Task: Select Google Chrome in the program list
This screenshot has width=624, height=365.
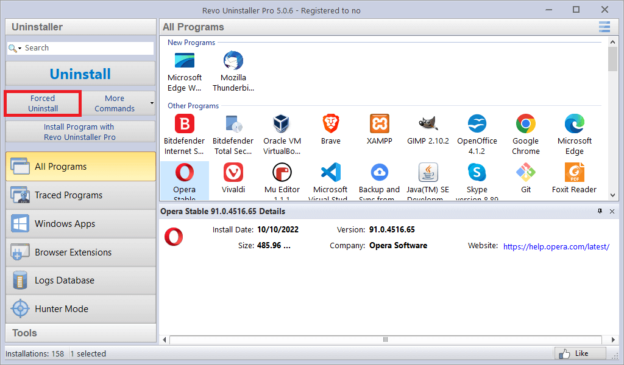Action: click(x=525, y=129)
